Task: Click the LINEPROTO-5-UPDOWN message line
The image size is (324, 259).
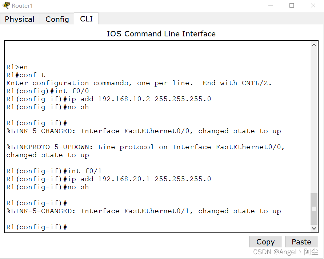Action: [x=145, y=147]
